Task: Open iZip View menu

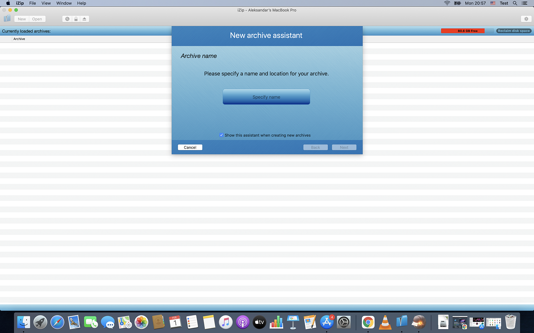Action: point(46,3)
